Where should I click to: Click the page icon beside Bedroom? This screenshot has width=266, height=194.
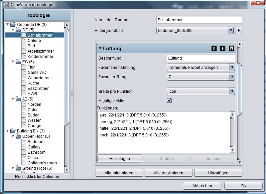click(24, 141)
